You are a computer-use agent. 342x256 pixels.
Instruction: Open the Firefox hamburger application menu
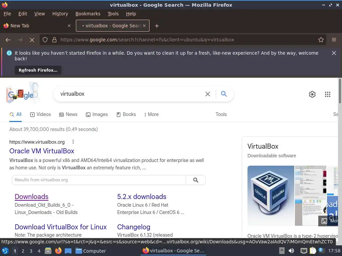334,40
